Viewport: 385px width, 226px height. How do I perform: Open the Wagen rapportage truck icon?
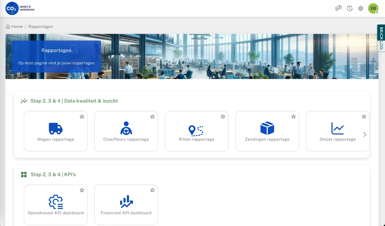coord(55,128)
